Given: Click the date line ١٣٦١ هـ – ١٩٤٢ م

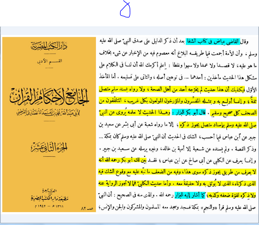Looking at the screenshot, I should click(49, 206).
